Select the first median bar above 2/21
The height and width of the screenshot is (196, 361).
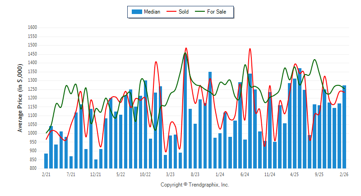46,161
